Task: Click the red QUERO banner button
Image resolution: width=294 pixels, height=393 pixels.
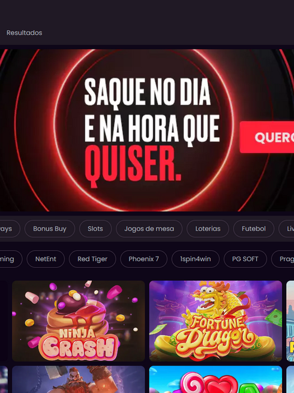Action: coord(267,137)
